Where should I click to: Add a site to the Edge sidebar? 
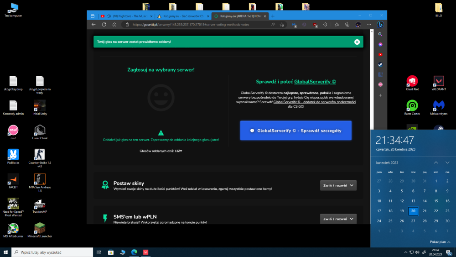click(x=380, y=95)
